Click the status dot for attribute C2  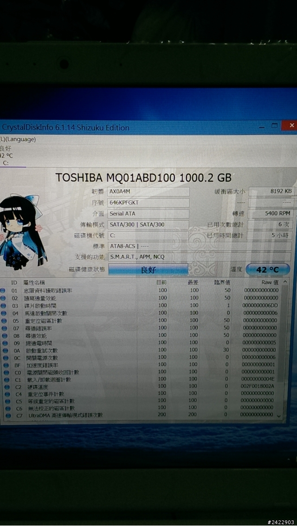pyautogui.click(x=6, y=387)
